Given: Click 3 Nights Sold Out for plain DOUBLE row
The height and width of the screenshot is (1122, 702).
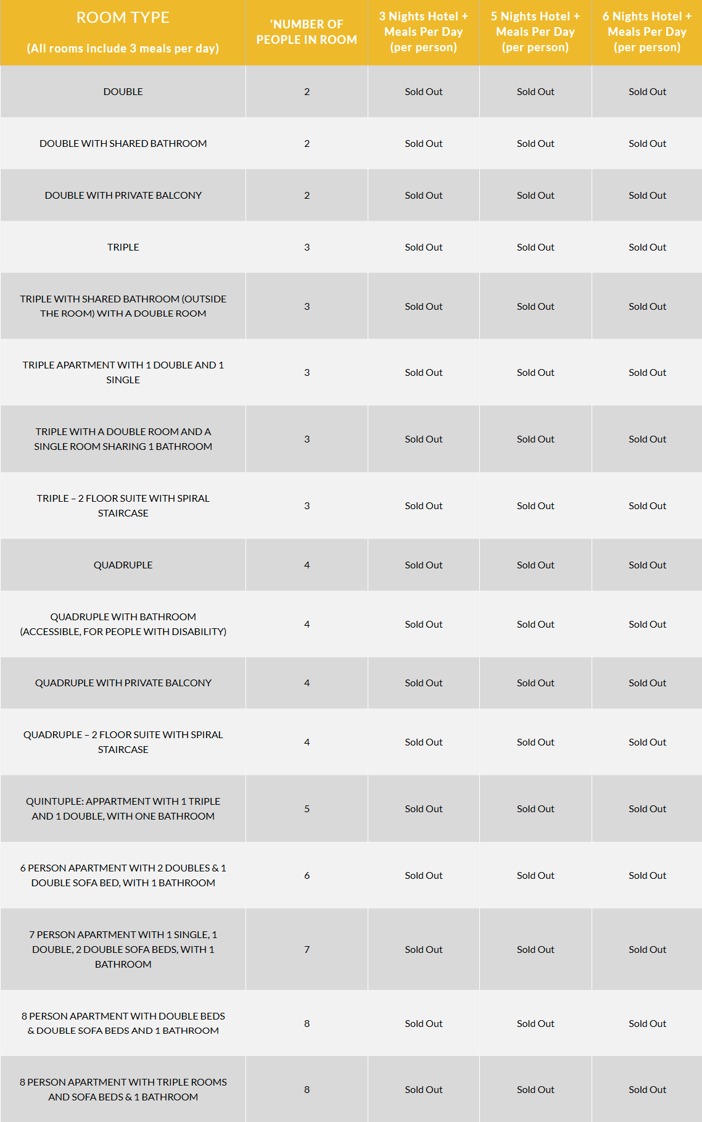Looking at the screenshot, I should point(423,91).
